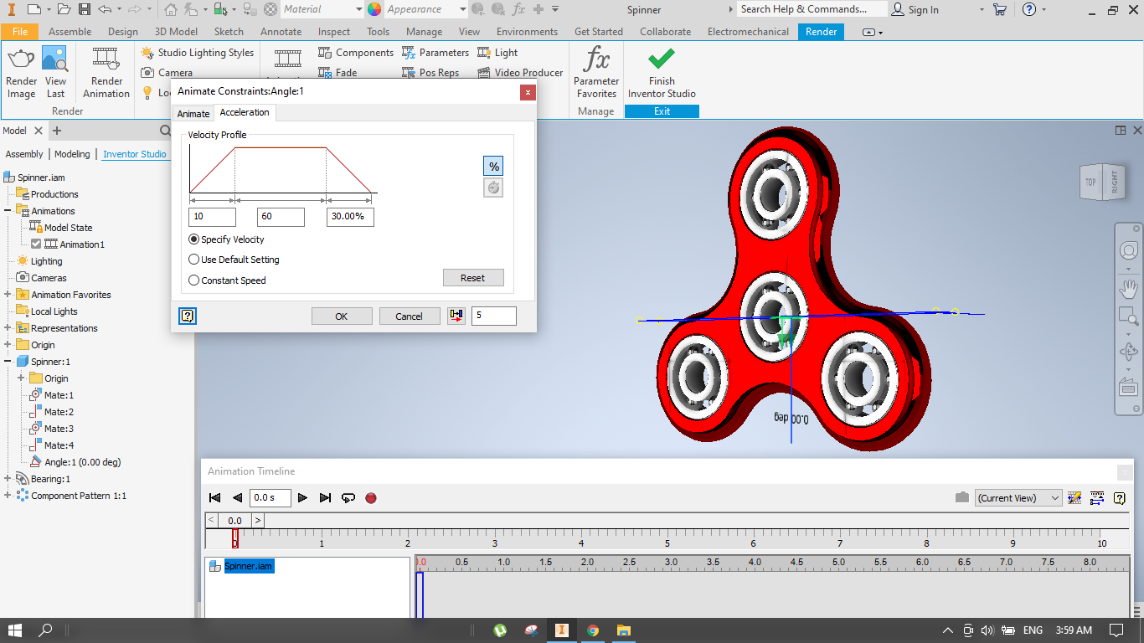
Task: Click the timeline position marker at 0
Action: pyautogui.click(x=235, y=538)
